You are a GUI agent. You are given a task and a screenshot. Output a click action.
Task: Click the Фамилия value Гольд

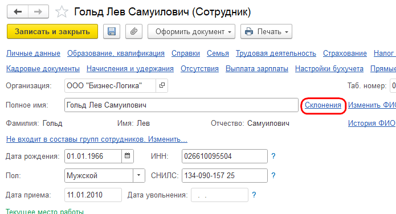click(x=52, y=124)
